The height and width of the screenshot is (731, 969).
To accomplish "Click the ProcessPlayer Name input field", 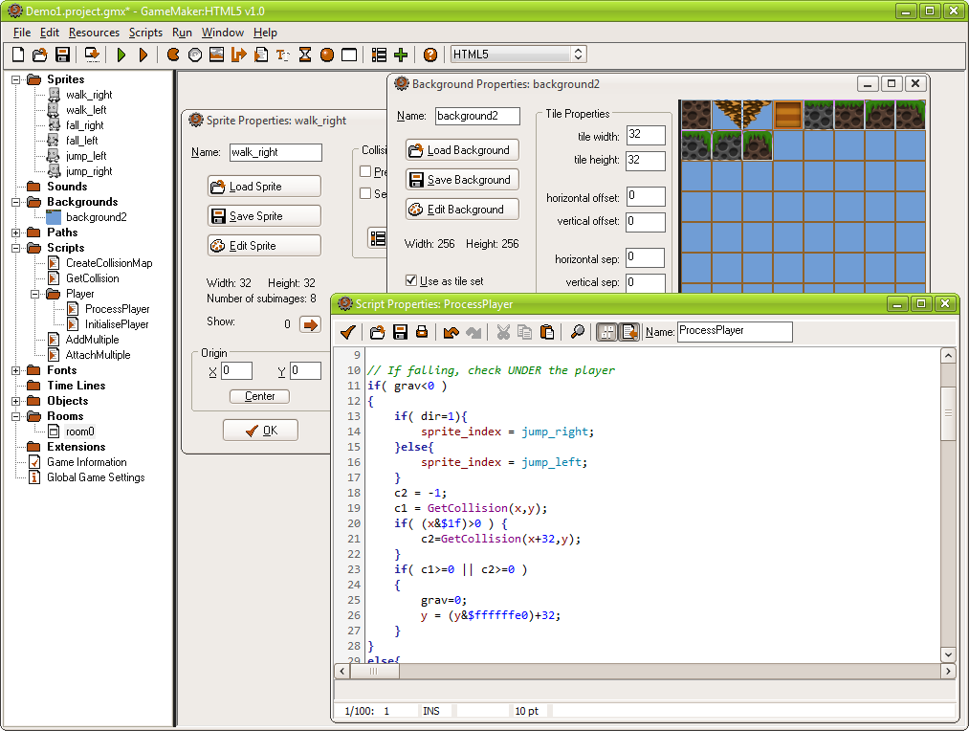I will pyautogui.click(x=735, y=332).
